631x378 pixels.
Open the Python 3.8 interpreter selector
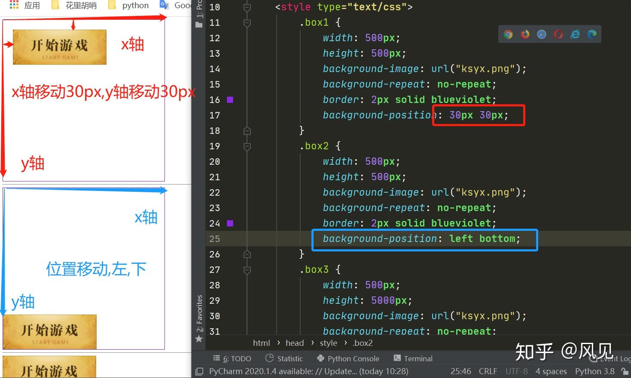click(594, 371)
